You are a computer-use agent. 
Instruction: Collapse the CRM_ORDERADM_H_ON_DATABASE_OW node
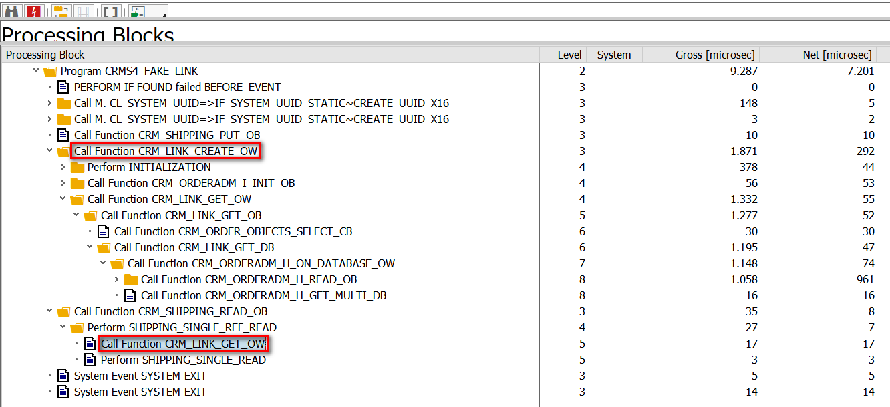[103, 263]
